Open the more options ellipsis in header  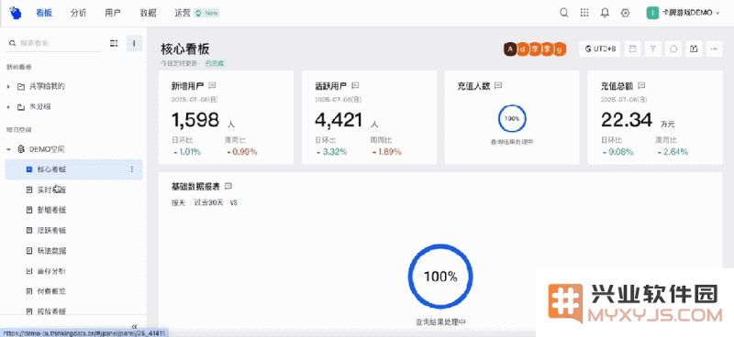coord(715,49)
